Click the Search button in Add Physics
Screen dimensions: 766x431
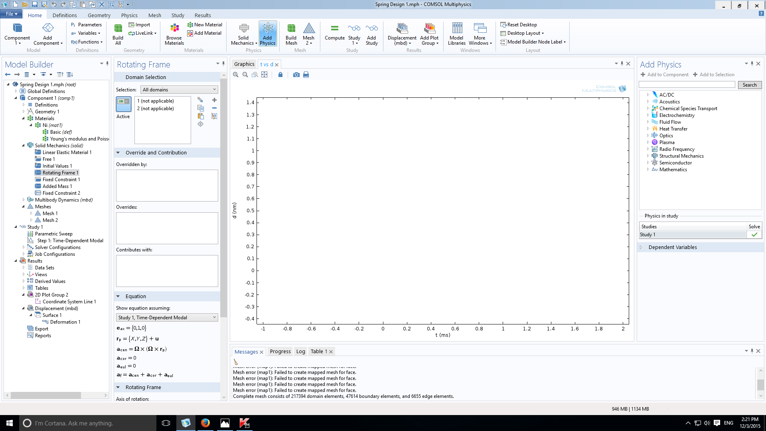coord(749,85)
